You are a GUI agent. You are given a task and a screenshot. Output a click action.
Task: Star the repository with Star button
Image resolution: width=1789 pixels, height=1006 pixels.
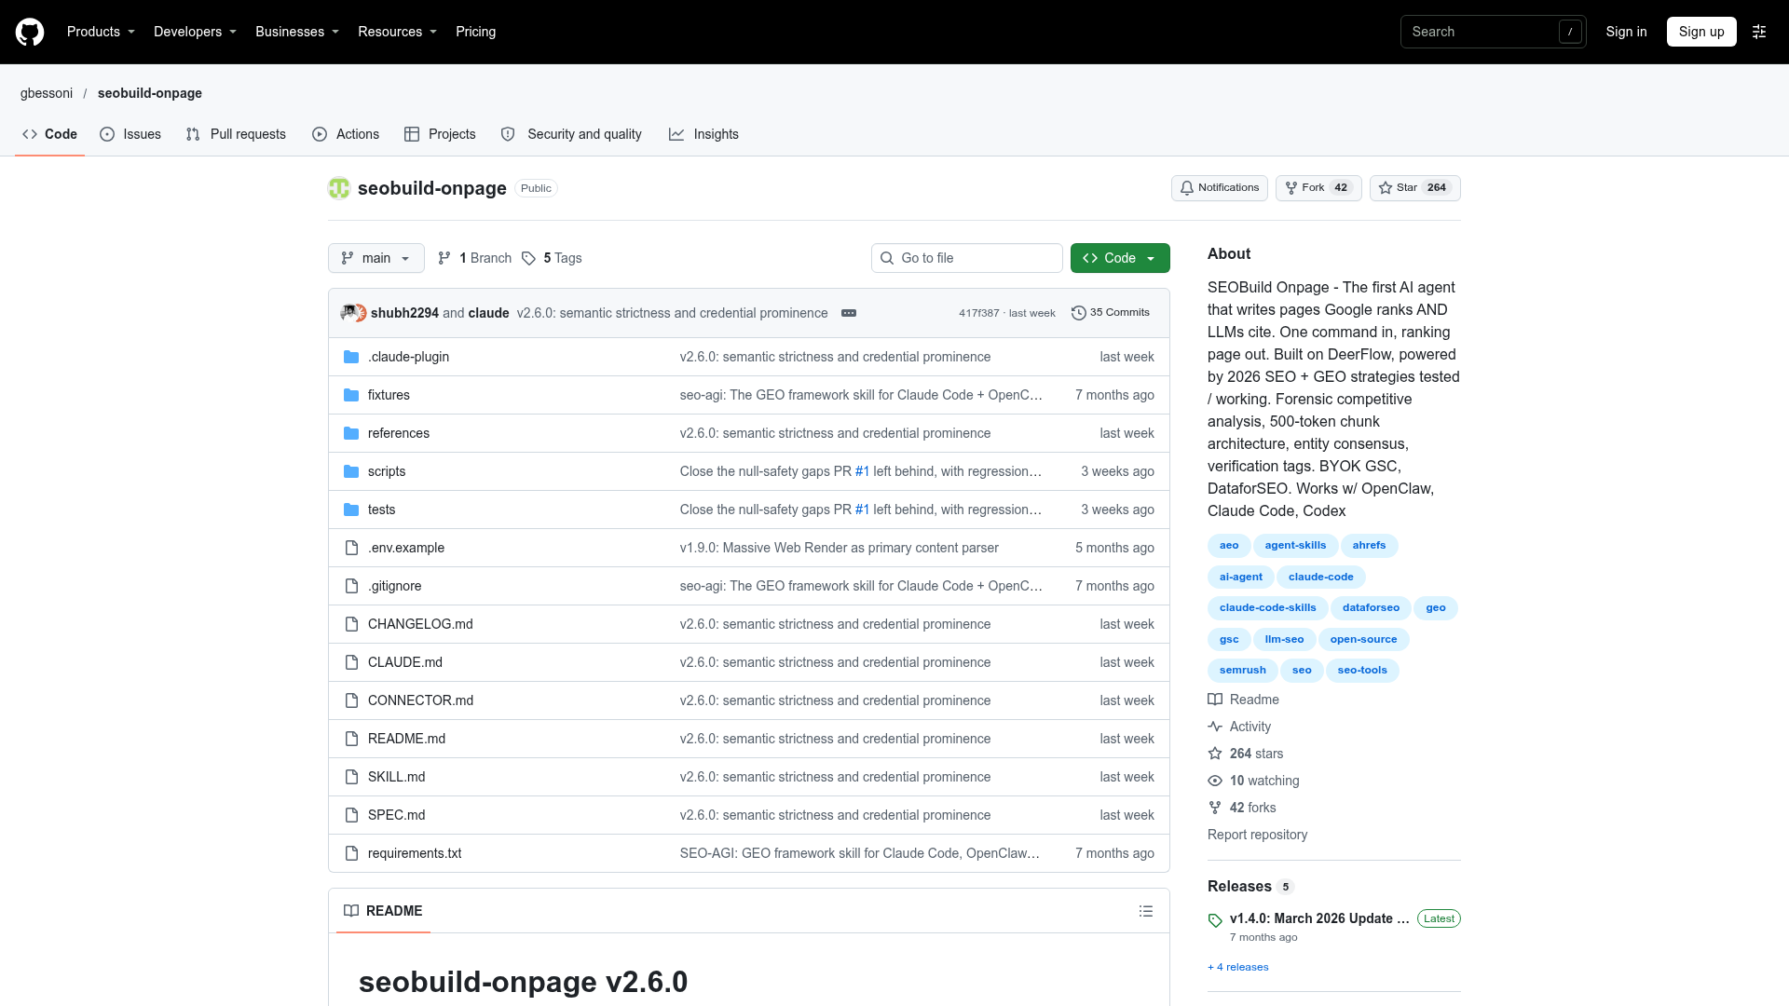click(1414, 188)
